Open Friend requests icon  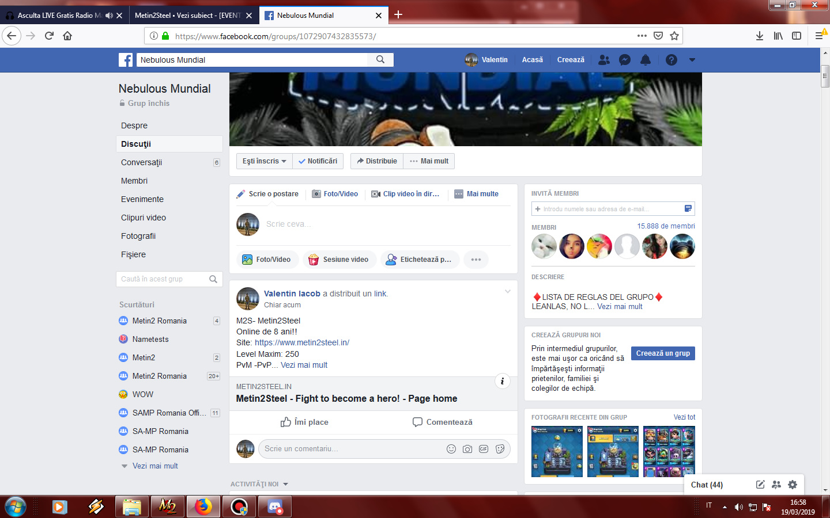coord(604,60)
